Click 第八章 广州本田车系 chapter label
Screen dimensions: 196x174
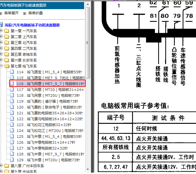27,166
